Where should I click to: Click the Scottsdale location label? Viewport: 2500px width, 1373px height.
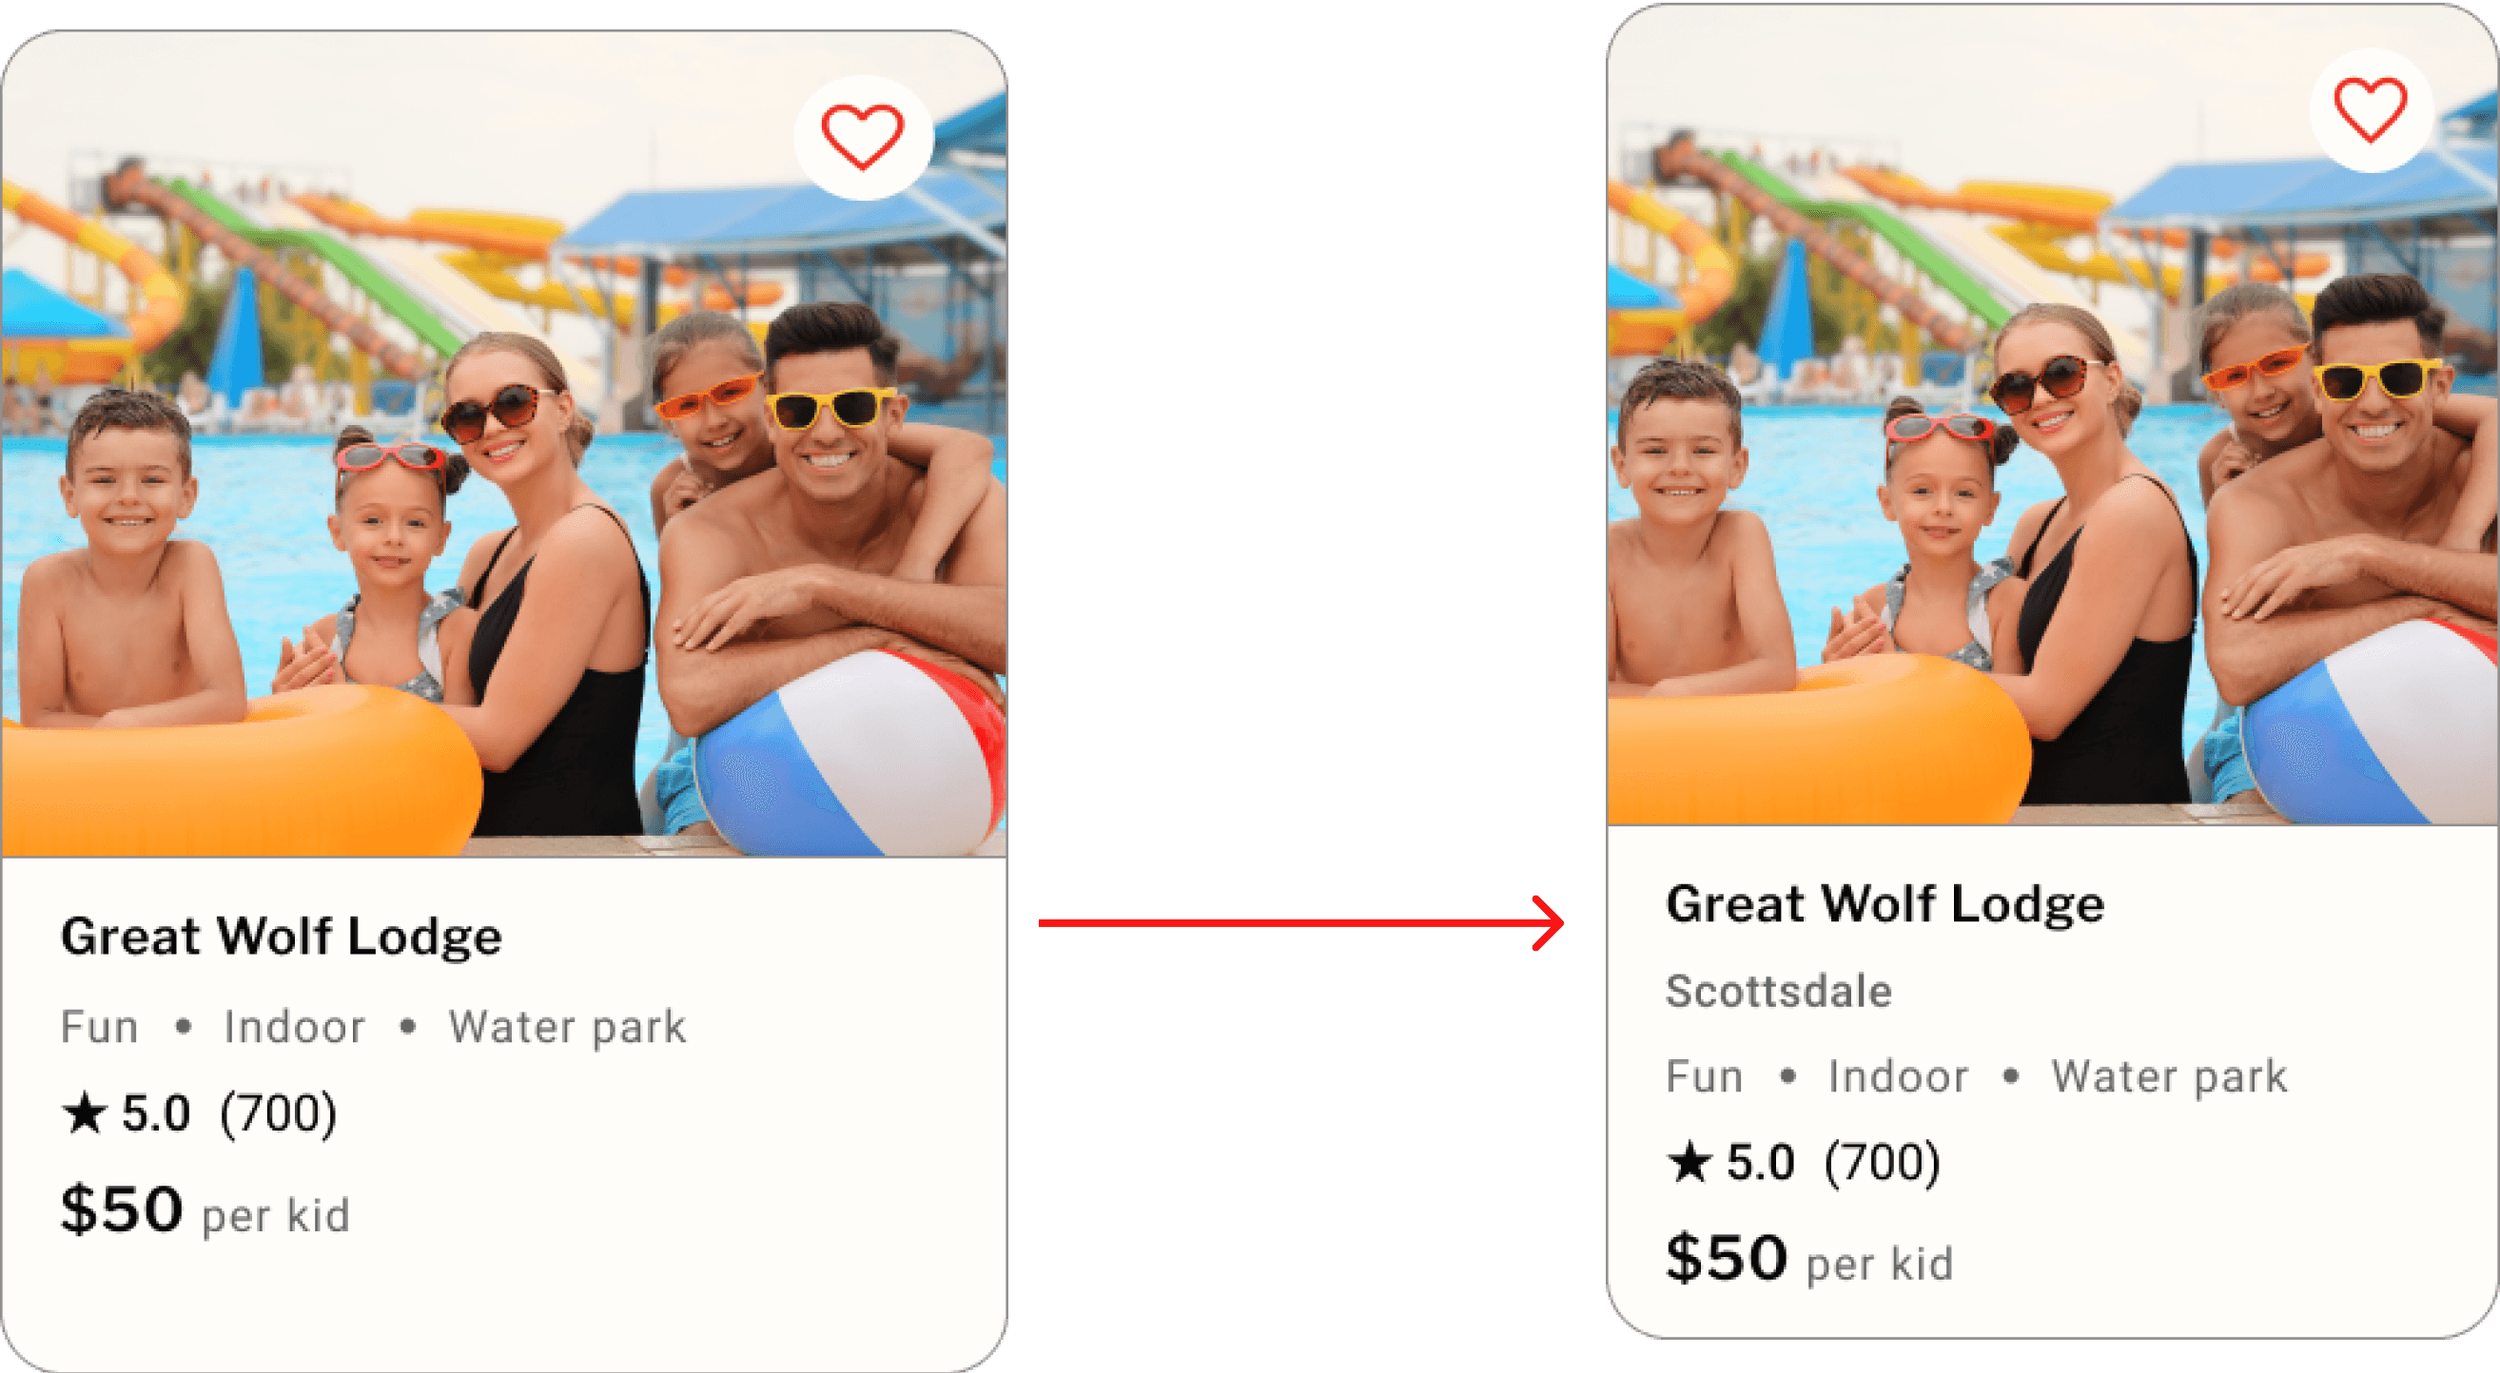click(x=1778, y=992)
